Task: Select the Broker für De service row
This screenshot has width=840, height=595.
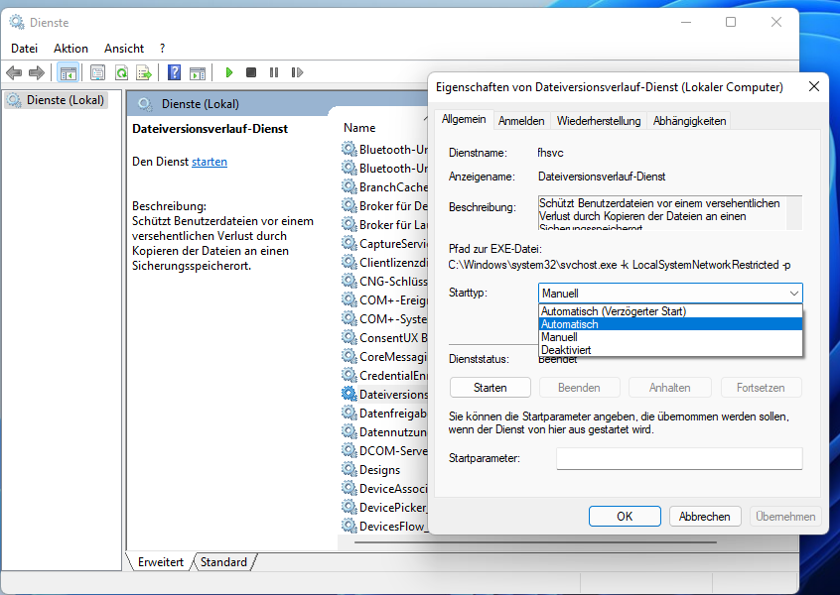Action: point(384,206)
